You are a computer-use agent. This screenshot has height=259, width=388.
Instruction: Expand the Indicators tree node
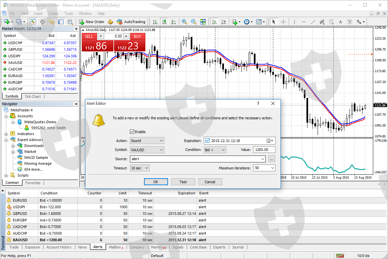pyautogui.click(x=6, y=134)
